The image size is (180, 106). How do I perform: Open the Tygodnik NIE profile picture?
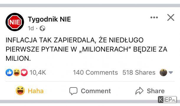coord(15,22)
